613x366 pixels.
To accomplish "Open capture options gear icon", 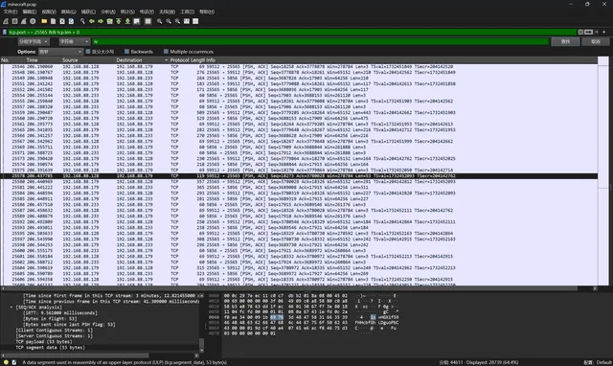I will tap(33, 21).
